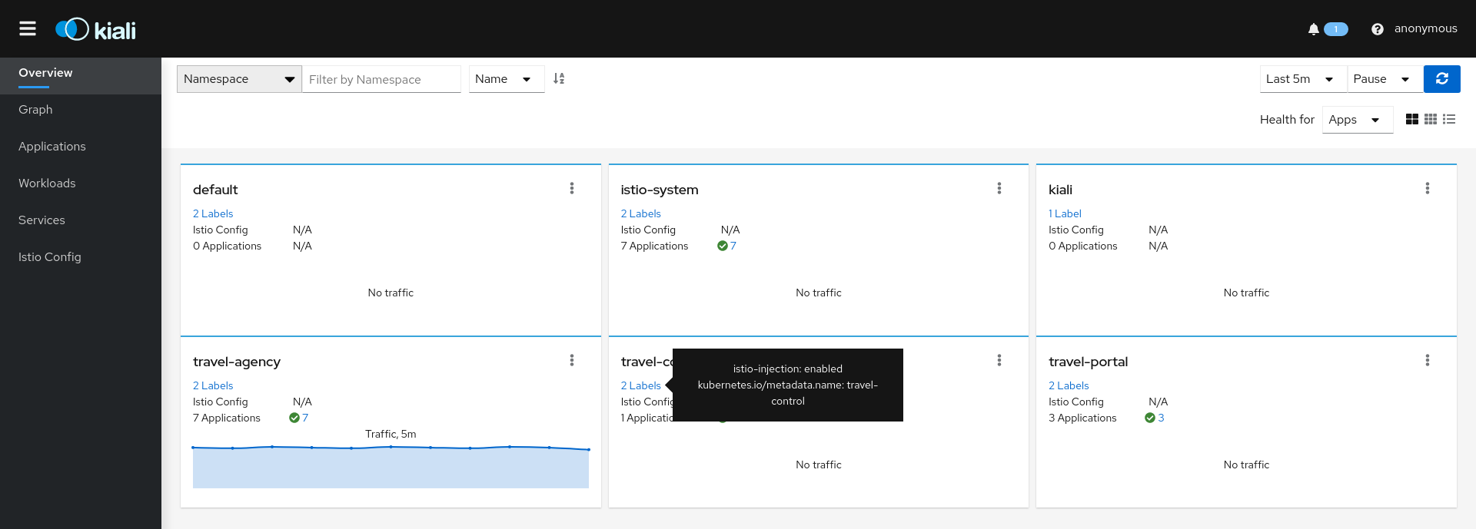
Task: Click the istio-system namespace title
Action: click(x=660, y=190)
